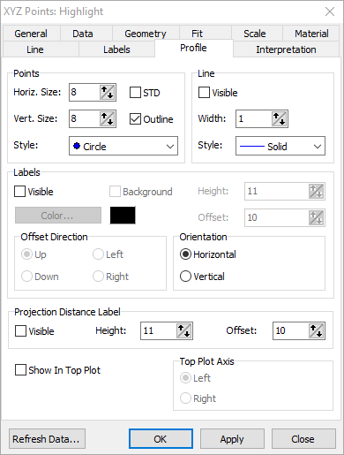Click the Apply button

click(232, 439)
